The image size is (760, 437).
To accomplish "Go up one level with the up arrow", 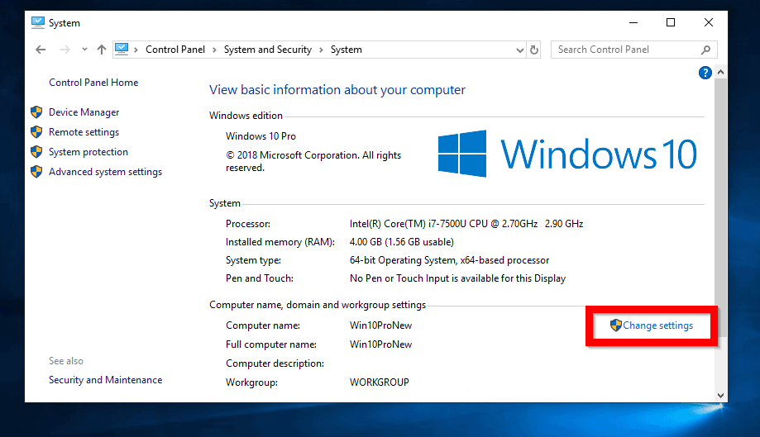I will point(101,50).
